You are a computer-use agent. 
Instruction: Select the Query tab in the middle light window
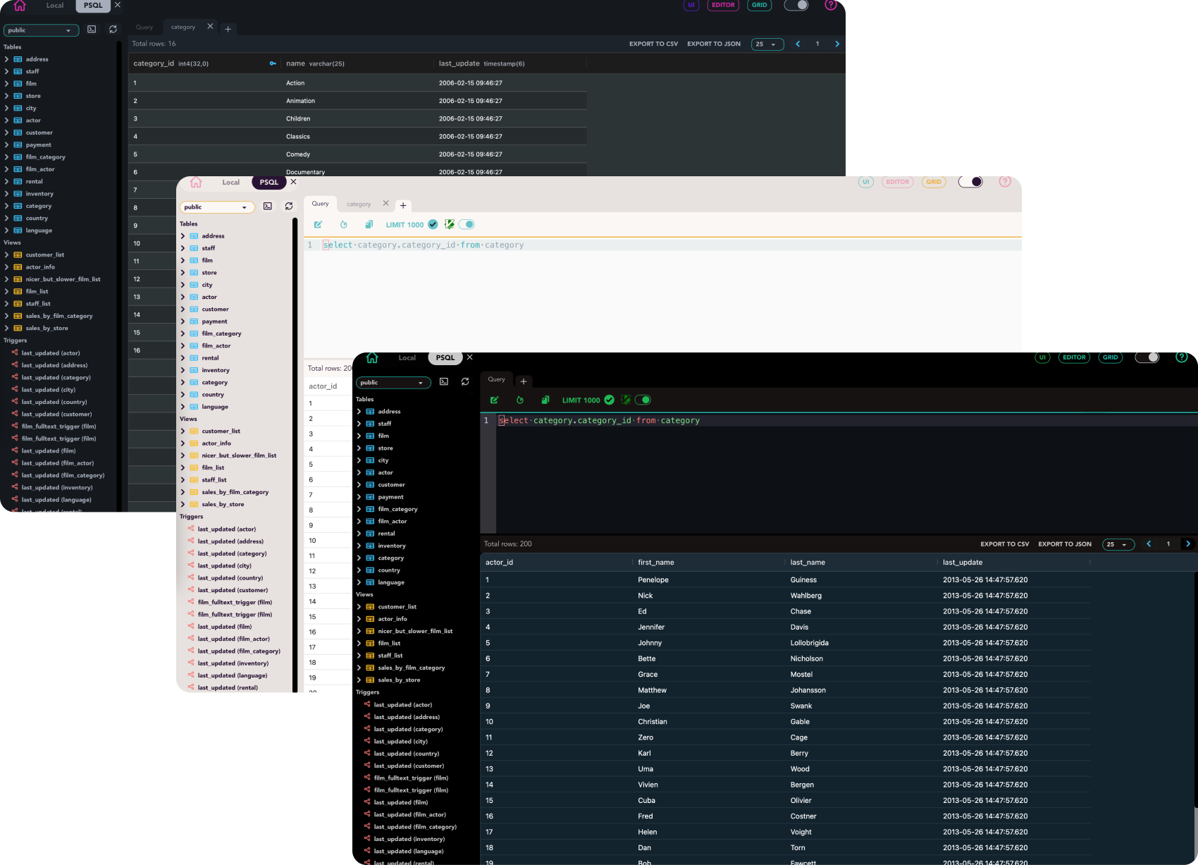[x=321, y=204]
